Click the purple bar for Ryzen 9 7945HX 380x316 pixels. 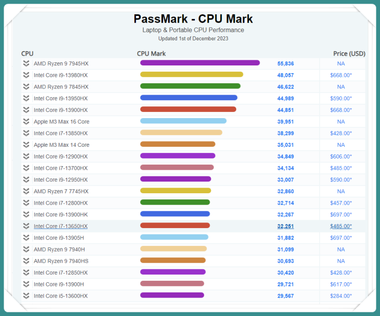[x=200, y=63]
